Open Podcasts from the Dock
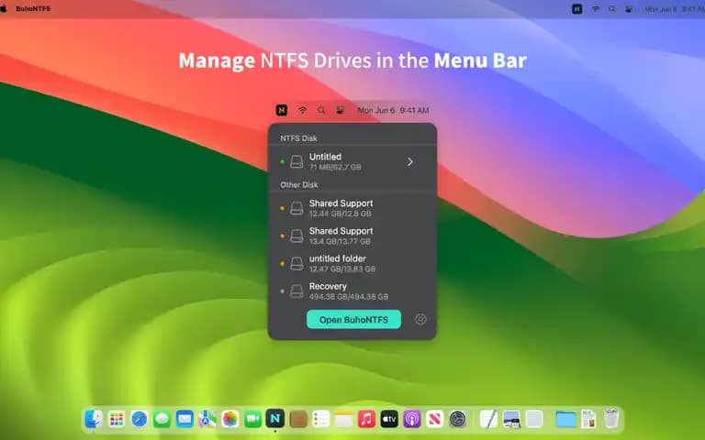 coord(412,419)
